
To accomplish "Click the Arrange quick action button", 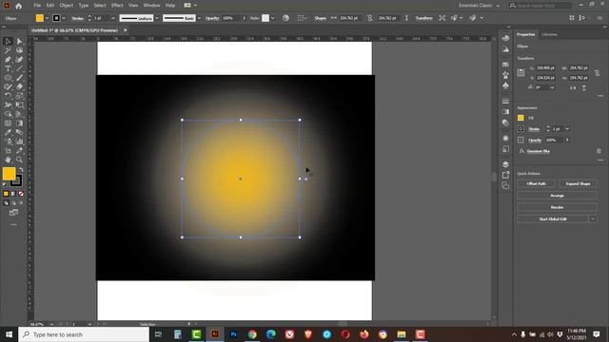I will pyautogui.click(x=557, y=196).
